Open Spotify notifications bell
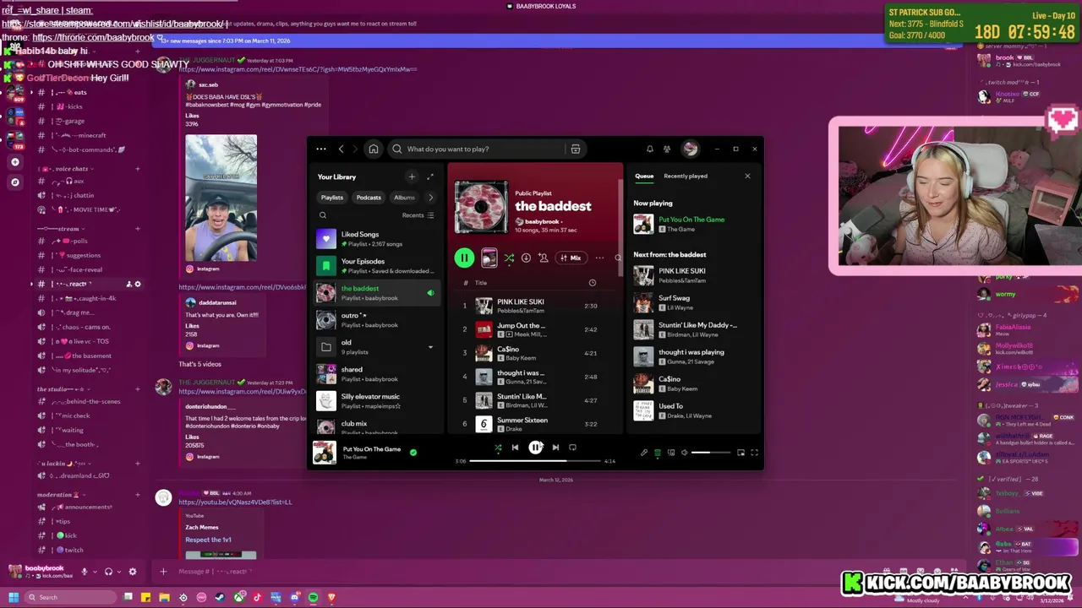 click(x=649, y=149)
